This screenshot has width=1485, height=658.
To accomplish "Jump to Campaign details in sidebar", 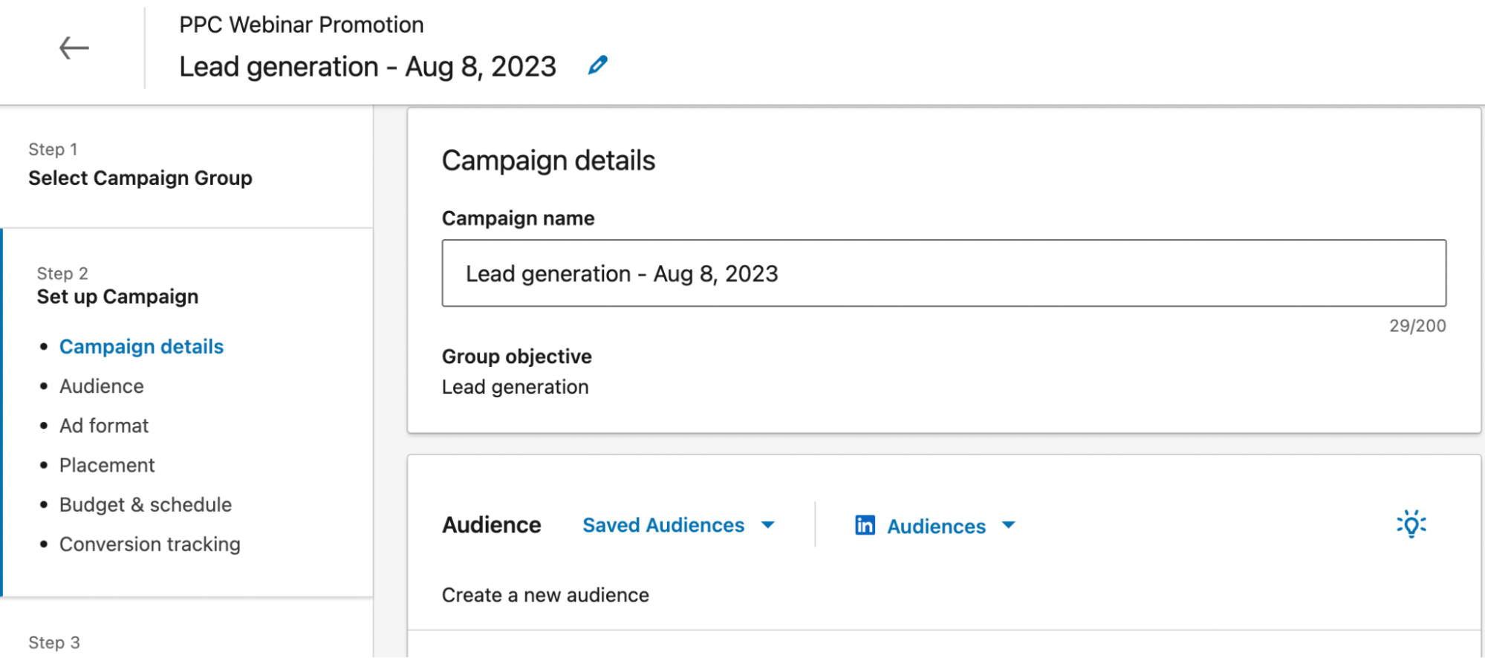I will [x=141, y=347].
